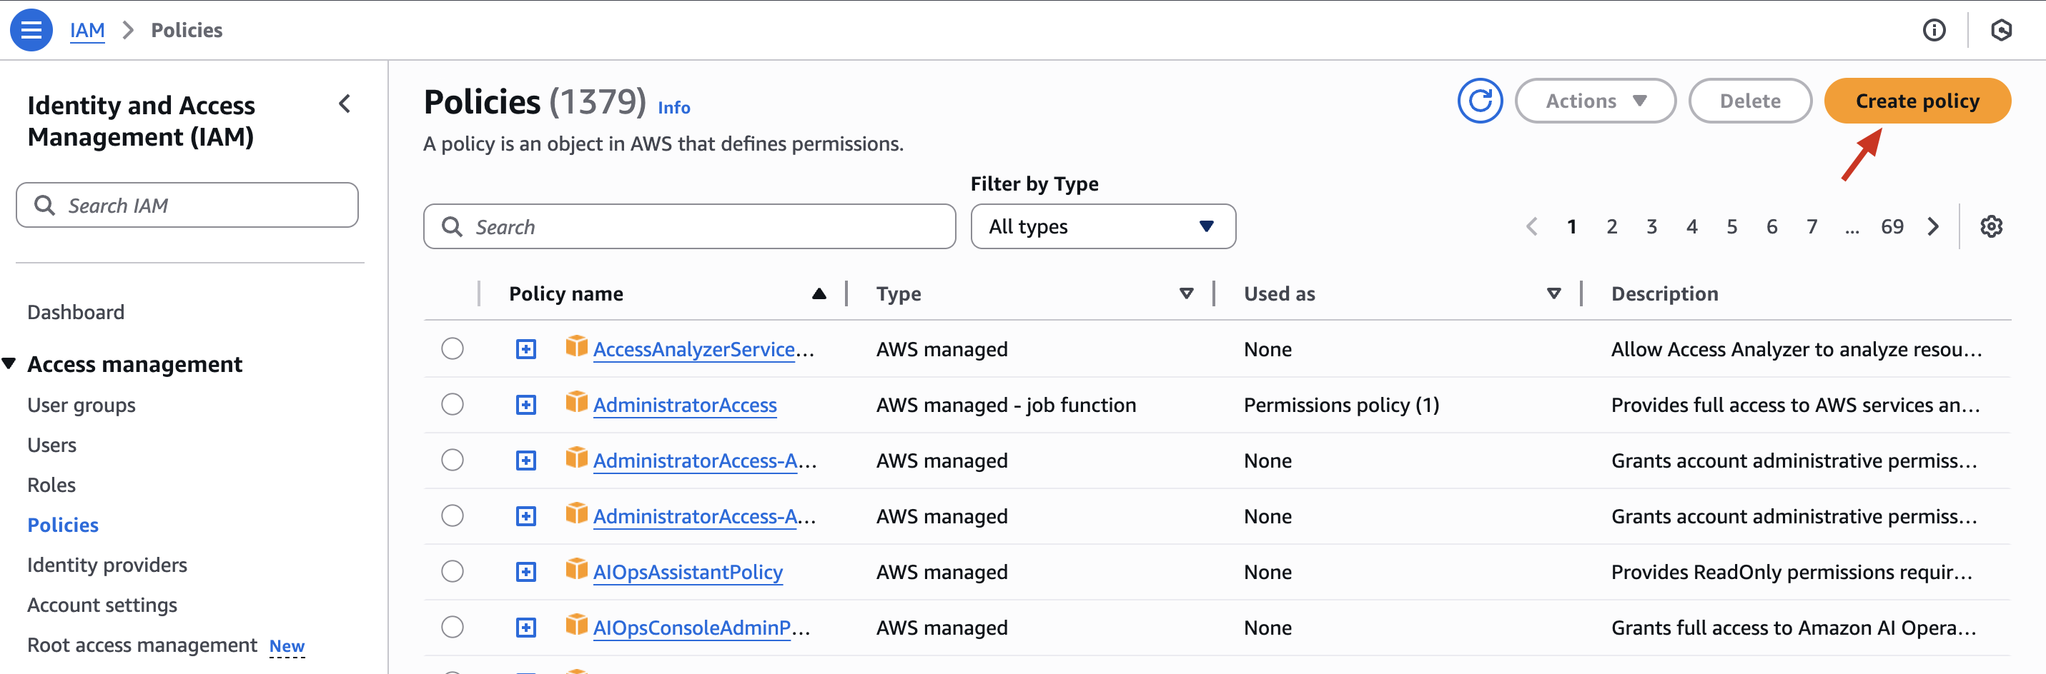Click the info circle icon in top bar
The width and height of the screenshot is (2046, 674).
(1933, 30)
